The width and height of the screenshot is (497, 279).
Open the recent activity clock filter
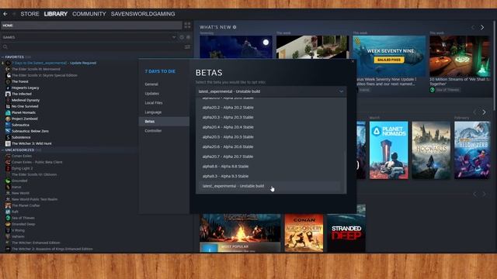click(x=182, y=37)
